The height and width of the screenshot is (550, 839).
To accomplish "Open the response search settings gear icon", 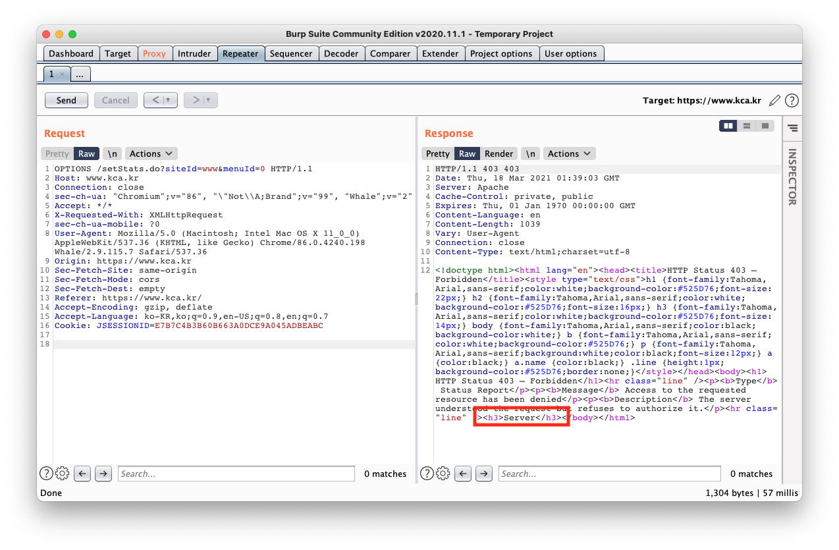I will [443, 473].
